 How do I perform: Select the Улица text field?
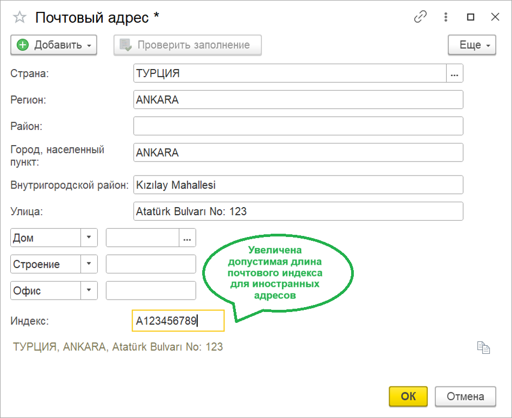(x=298, y=211)
